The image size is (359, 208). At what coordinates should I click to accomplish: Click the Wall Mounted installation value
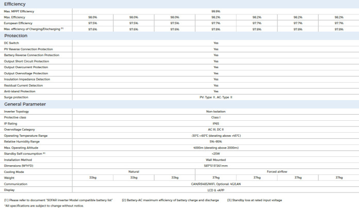point(216,159)
